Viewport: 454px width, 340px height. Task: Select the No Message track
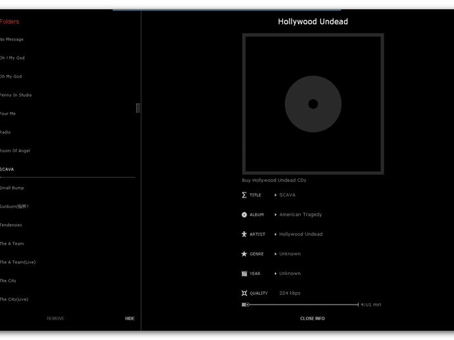click(x=12, y=39)
